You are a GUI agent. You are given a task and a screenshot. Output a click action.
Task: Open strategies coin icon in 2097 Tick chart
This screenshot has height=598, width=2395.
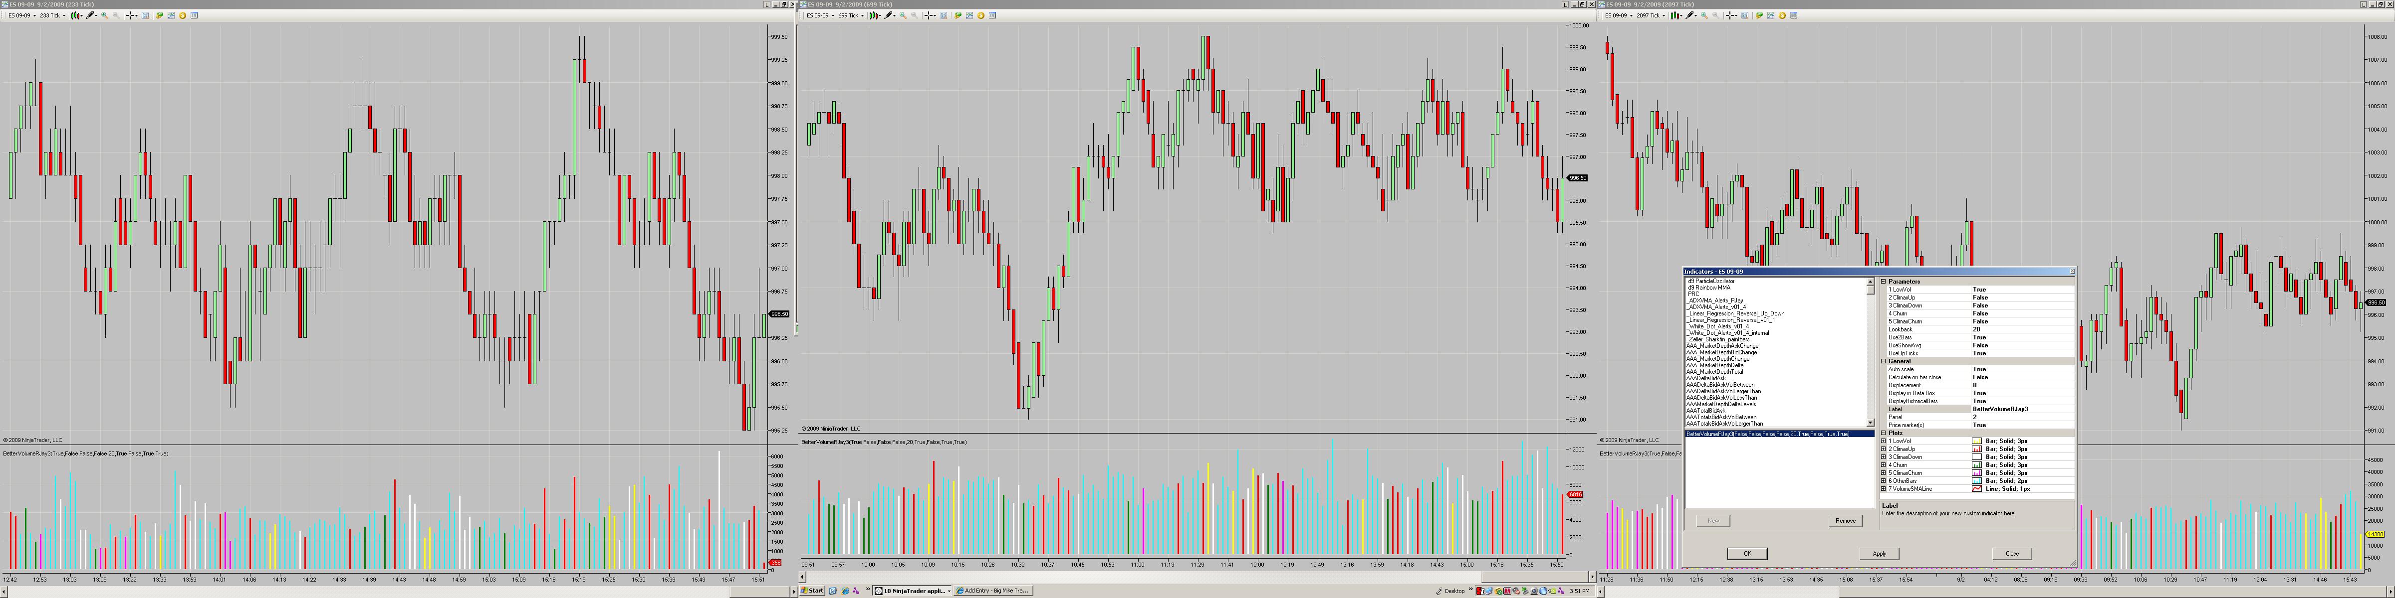(1782, 16)
